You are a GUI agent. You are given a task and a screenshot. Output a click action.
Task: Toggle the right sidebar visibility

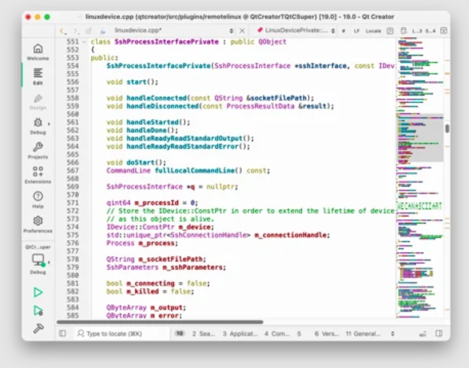(x=439, y=334)
